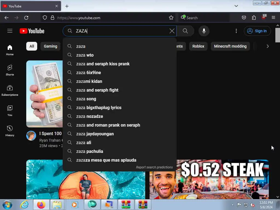The width and height of the screenshot is (280, 210).
Task: Open Subscriptions from sidebar
Action: (10, 91)
